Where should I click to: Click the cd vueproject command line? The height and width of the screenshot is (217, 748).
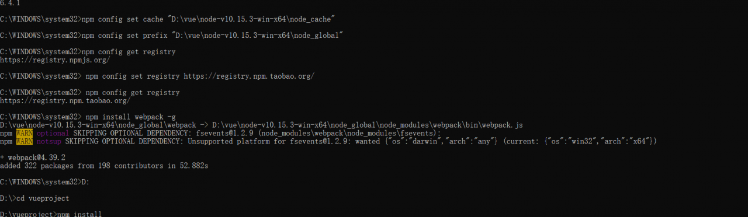(x=34, y=199)
